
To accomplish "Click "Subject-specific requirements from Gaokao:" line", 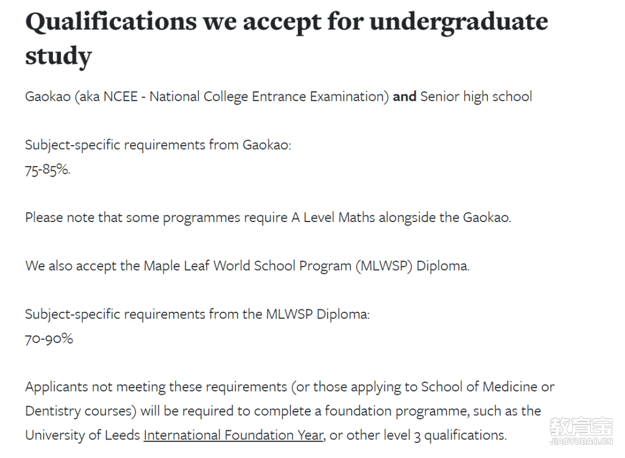I will pyautogui.click(x=158, y=145).
